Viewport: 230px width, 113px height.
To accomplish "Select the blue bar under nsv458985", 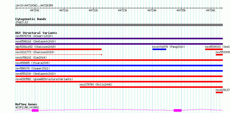I will 119,65.
